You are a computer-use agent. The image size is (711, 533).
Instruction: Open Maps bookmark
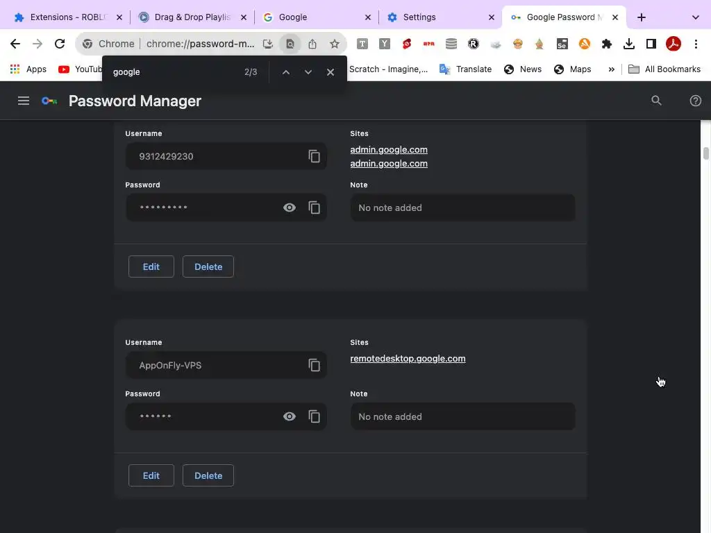click(x=573, y=69)
